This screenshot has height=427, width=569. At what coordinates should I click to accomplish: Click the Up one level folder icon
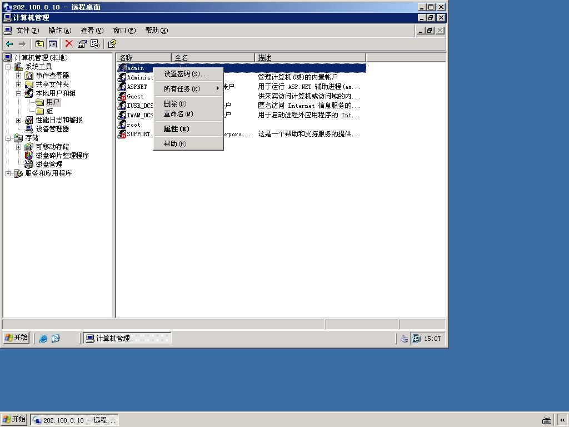39,44
